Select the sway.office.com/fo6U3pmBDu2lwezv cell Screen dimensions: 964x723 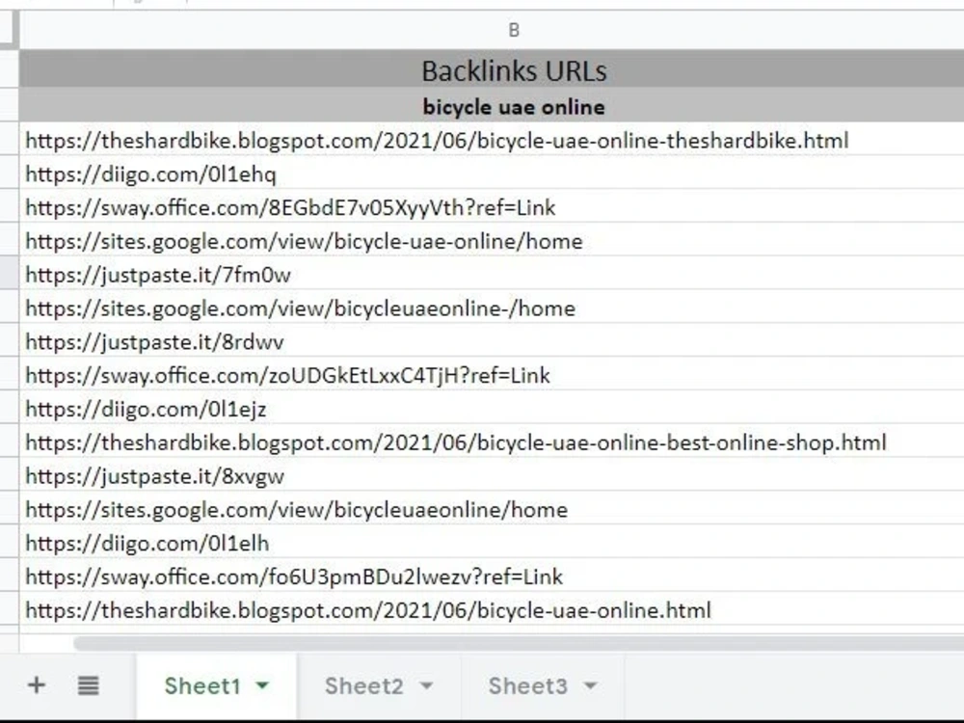pyautogui.click(x=492, y=576)
